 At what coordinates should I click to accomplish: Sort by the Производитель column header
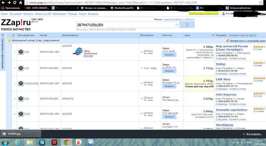coord(26,35)
